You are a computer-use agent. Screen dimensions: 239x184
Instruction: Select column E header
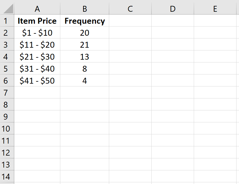coord(215,9)
